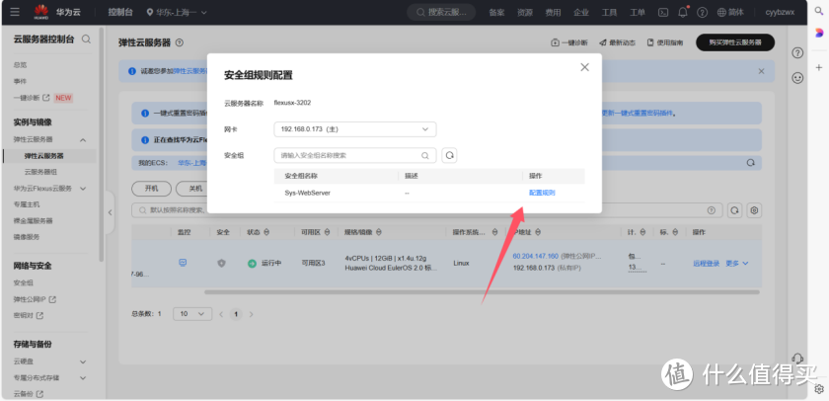This screenshot has width=829, height=401.
Task: Click the refresh icon beside the table search
Action: click(734, 210)
